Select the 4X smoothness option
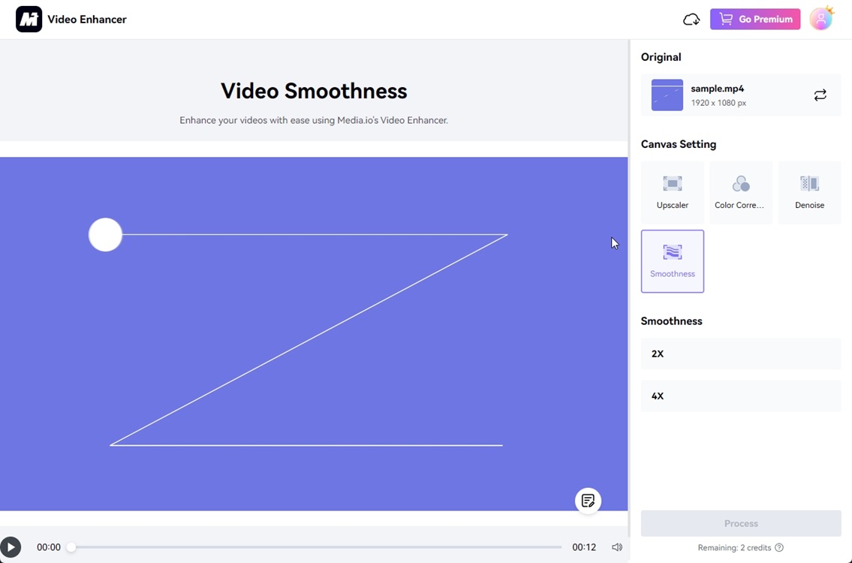 click(x=740, y=396)
